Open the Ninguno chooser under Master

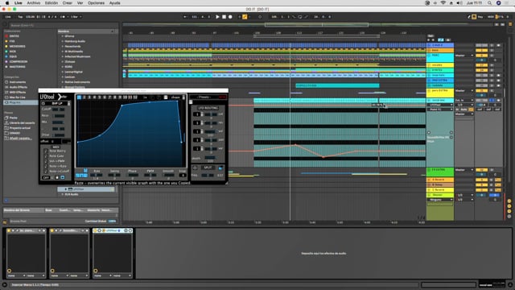(440, 200)
